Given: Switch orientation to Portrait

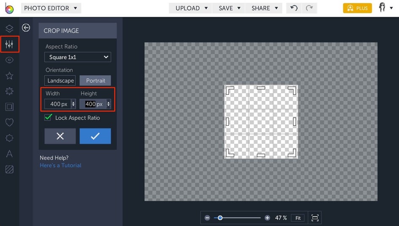Looking at the screenshot, I should click(95, 80).
